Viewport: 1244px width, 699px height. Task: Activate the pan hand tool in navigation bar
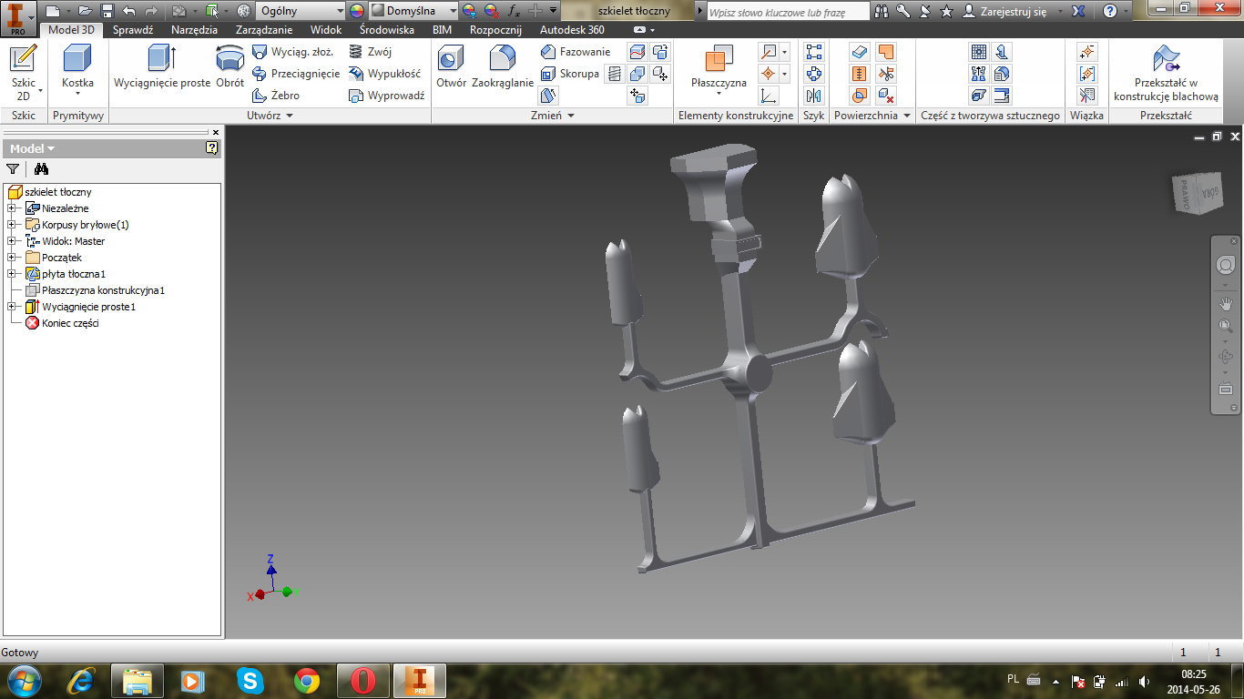tap(1225, 303)
